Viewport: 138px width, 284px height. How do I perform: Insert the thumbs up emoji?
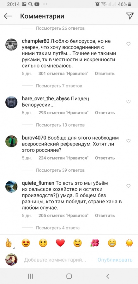click(x=8, y=243)
